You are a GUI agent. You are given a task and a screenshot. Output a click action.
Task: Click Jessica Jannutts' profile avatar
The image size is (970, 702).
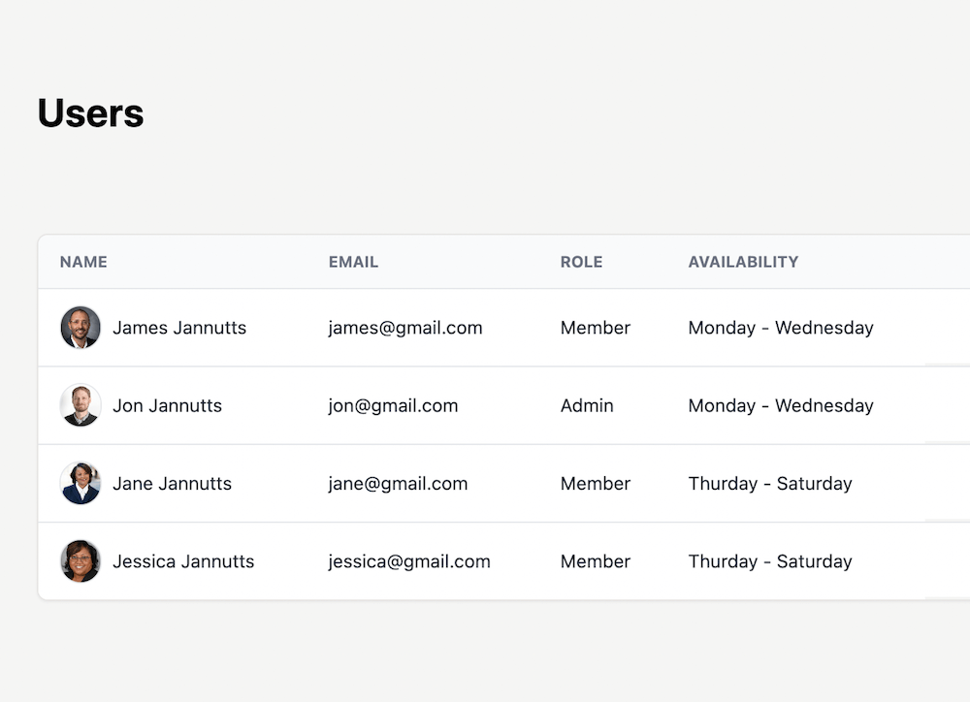click(81, 561)
